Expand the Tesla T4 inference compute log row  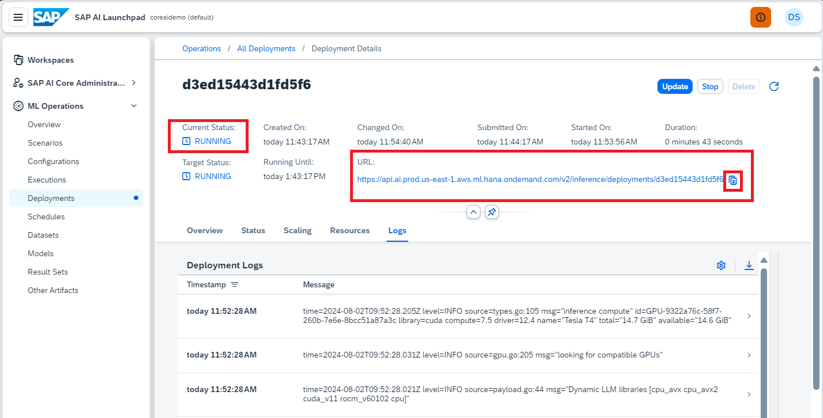tap(749, 316)
